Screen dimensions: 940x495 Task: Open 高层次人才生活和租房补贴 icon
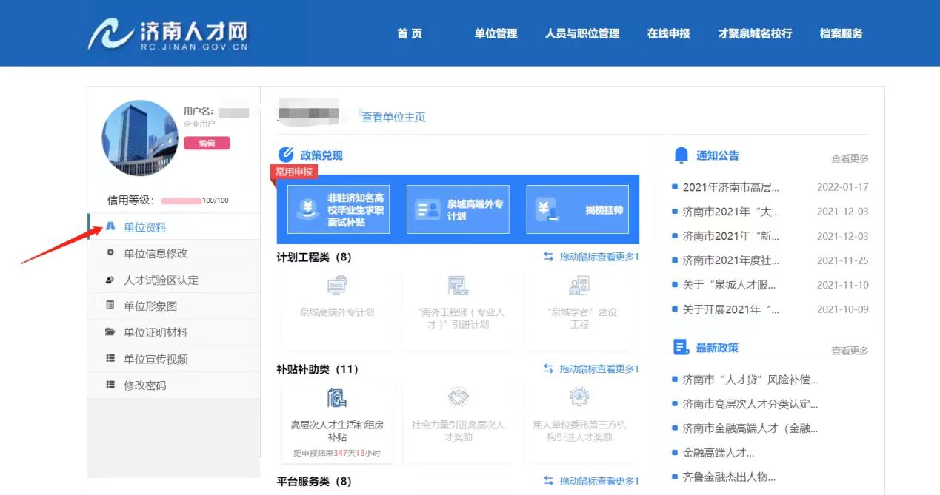(337, 398)
